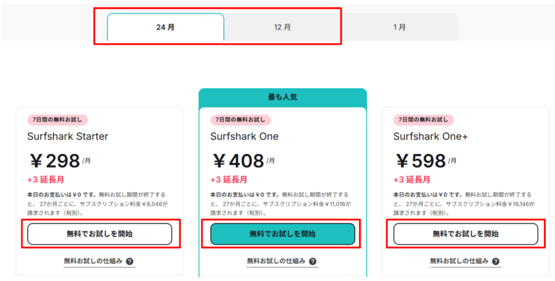Choose the 1月 plan tab
555x281 pixels.
(x=399, y=27)
